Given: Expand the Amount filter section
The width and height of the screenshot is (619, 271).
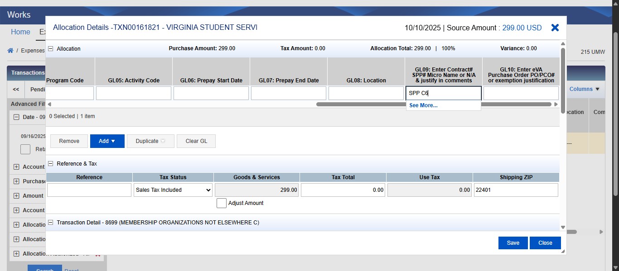Looking at the screenshot, I should tap(16, 196).
